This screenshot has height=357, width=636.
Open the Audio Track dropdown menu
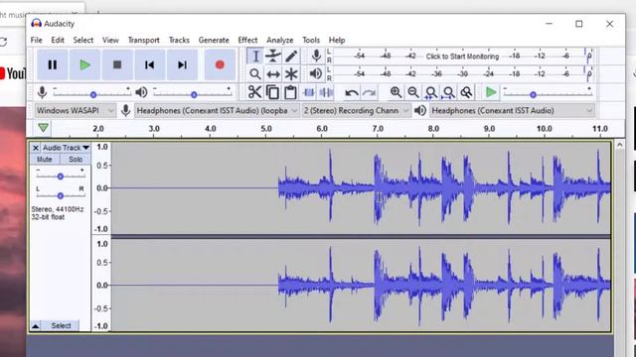point(67,148)
